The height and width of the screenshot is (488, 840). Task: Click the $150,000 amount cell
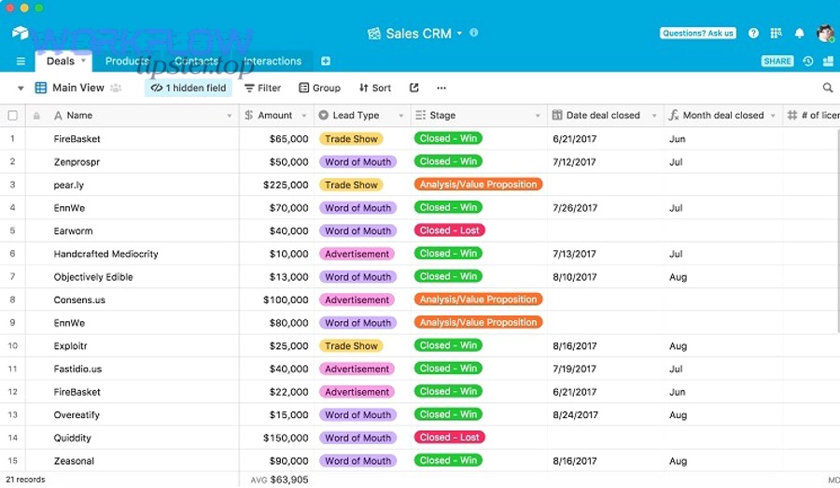[x=276, y=438]
